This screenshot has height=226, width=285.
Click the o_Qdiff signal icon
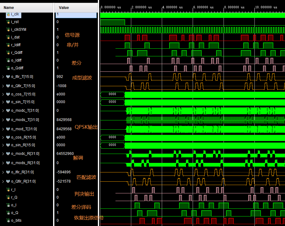[8, 68]
